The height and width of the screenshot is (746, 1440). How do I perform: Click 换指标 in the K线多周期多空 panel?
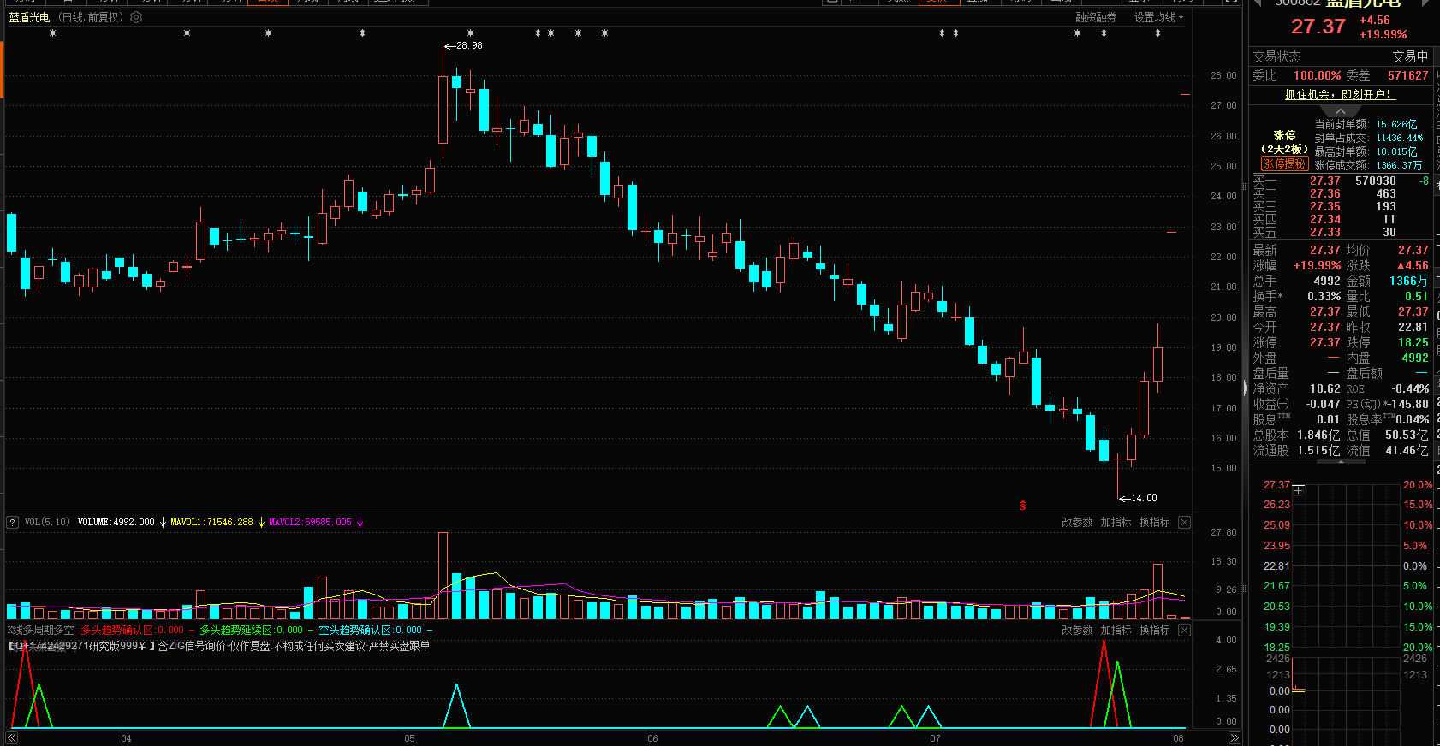click(x=1154, y=630)
